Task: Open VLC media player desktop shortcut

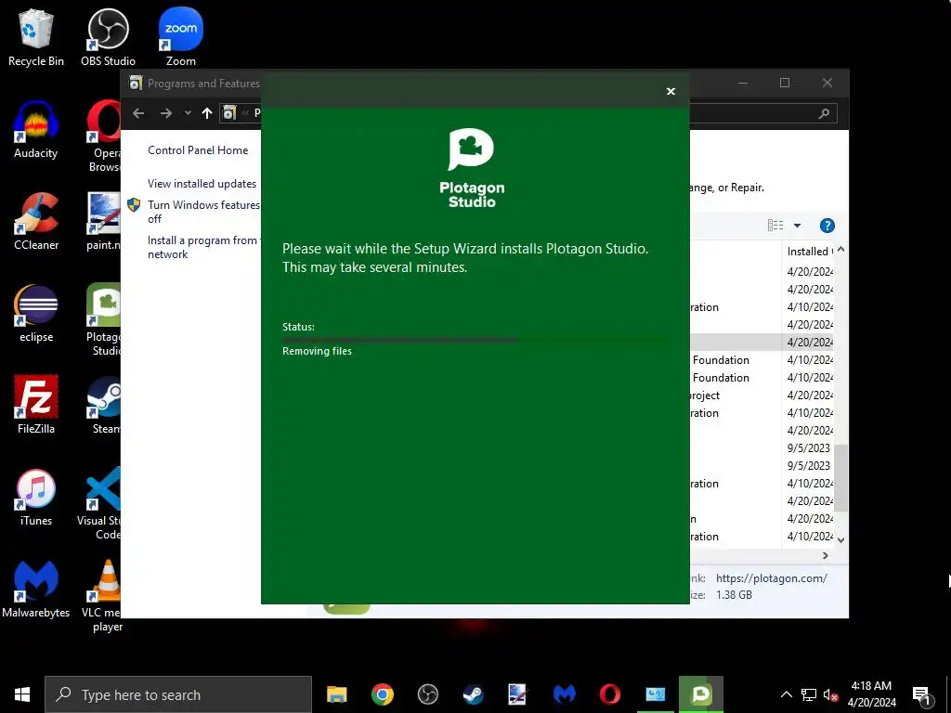Action: click(x=102, y=596)
